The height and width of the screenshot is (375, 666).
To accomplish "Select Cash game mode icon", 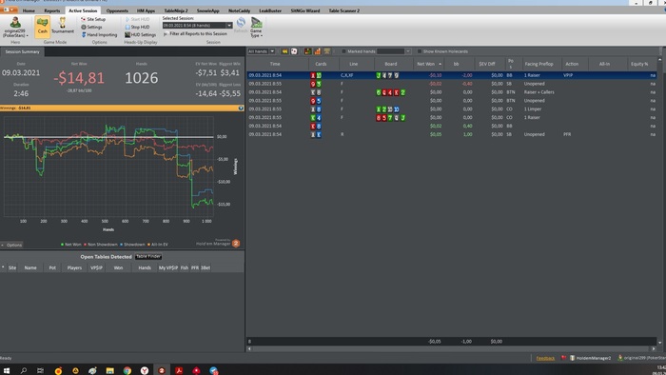I will [43, 27].
